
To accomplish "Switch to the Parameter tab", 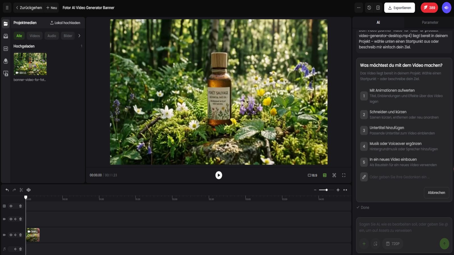I will click(430, 22).
